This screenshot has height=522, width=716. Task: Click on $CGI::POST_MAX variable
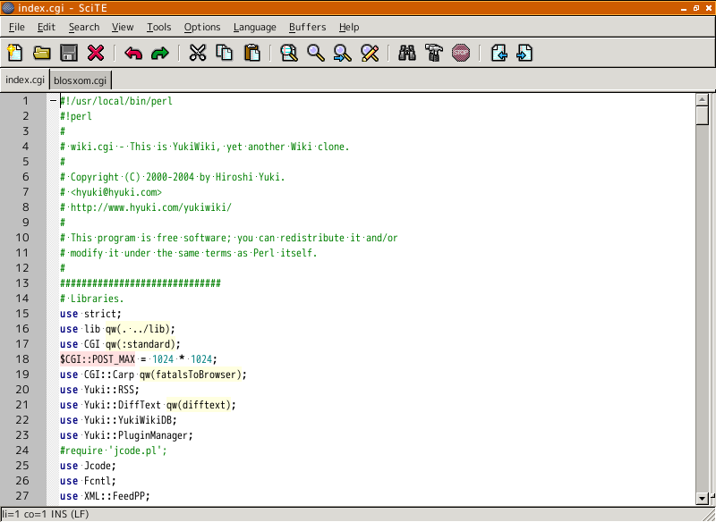click(x=98, y=359)
